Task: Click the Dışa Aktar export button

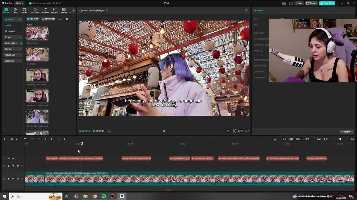Action: [327, 3]
